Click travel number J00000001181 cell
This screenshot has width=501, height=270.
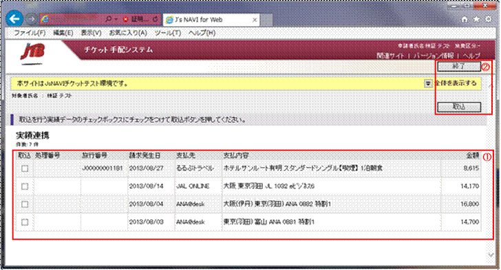tap(103, 168)
